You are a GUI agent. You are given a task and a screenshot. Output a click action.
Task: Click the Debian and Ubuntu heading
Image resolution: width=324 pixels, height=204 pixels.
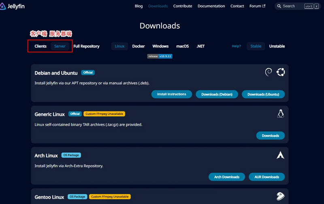point(56,73)
